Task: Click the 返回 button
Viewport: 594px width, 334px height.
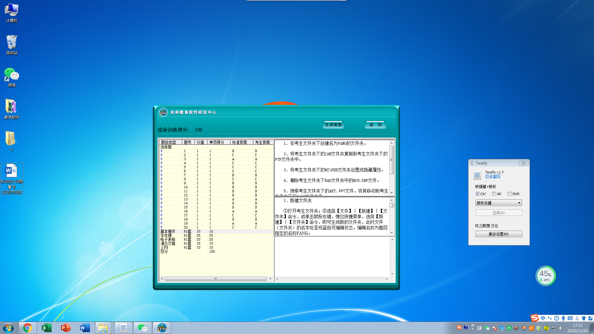Action: click(375, 125)
